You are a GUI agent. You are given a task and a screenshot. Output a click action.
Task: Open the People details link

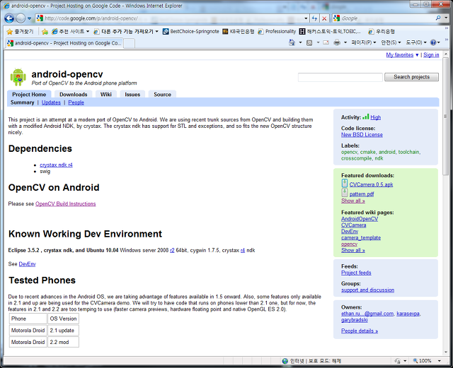(x=360, y=331)
